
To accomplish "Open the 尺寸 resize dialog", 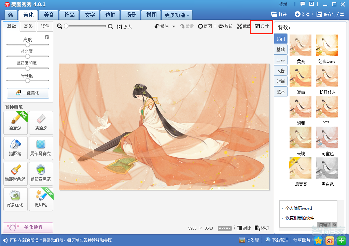I will pos(262,27).
